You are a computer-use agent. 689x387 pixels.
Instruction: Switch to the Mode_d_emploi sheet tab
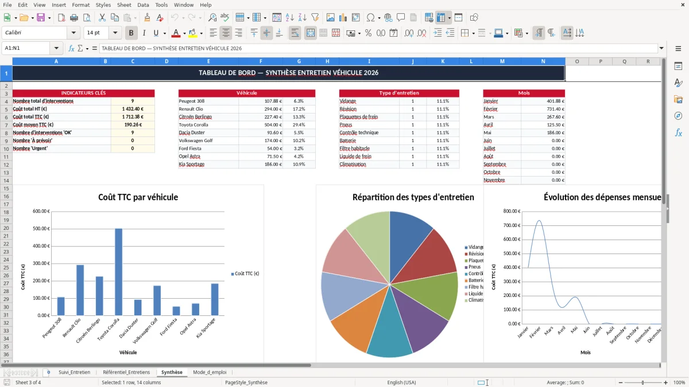pyautogui.click(x=210, y=372)
